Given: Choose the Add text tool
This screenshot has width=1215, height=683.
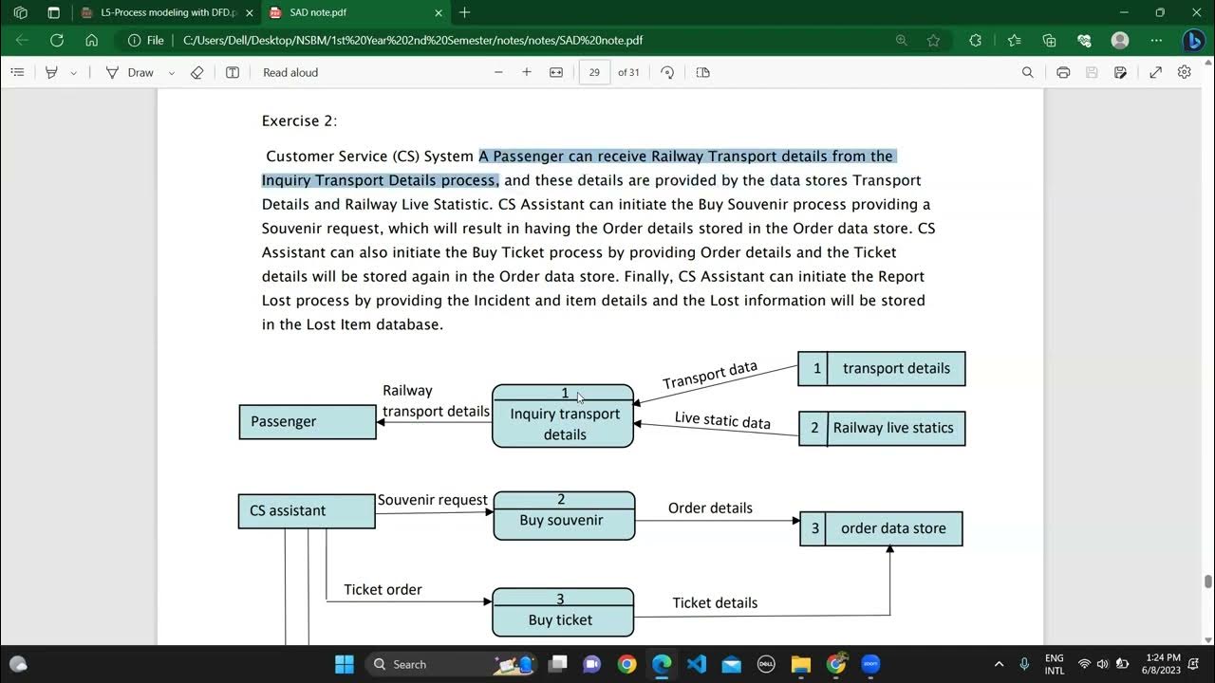Looking at the screenshot, I should pos(233,72).
